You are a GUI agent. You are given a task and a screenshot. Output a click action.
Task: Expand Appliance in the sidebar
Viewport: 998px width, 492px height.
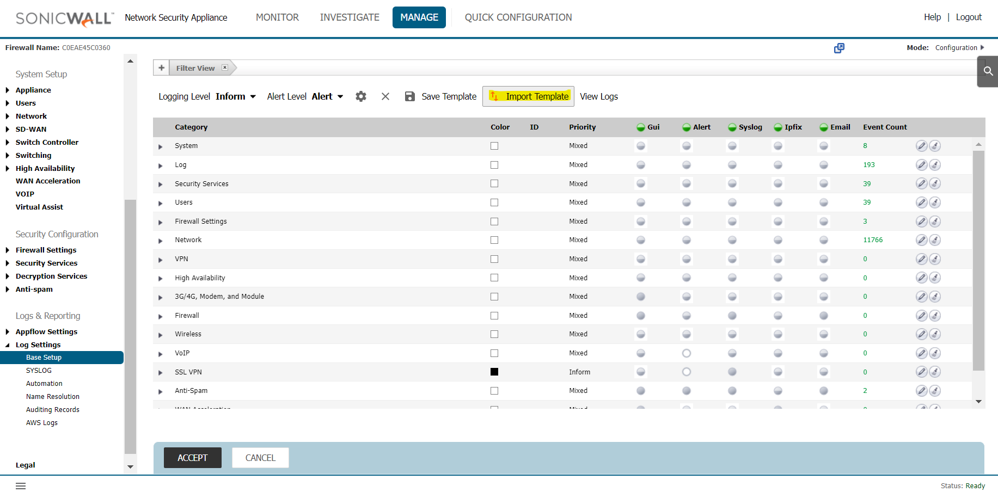click(8, 90)
